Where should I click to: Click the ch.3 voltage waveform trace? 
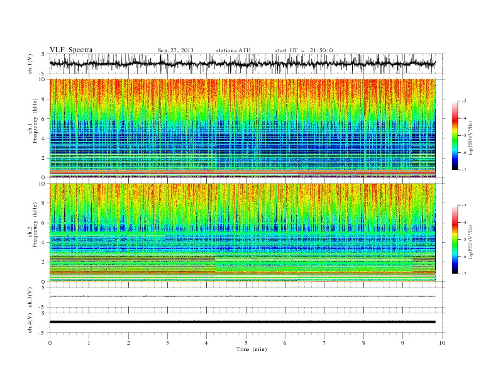[x=242, y=296]
